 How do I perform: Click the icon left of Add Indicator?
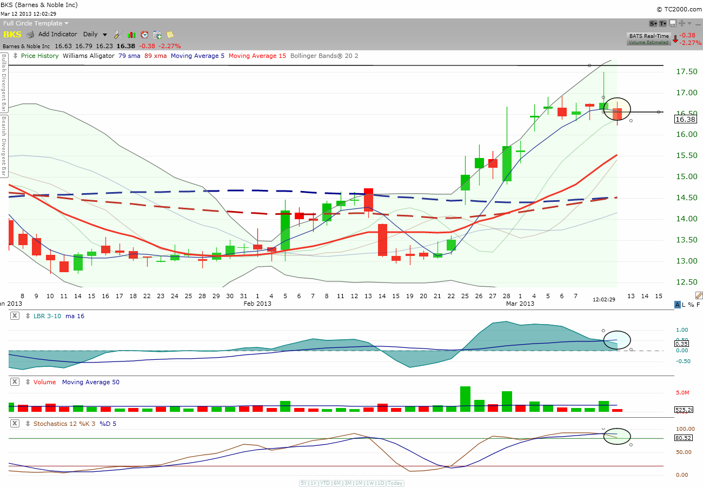click(31, 35)
